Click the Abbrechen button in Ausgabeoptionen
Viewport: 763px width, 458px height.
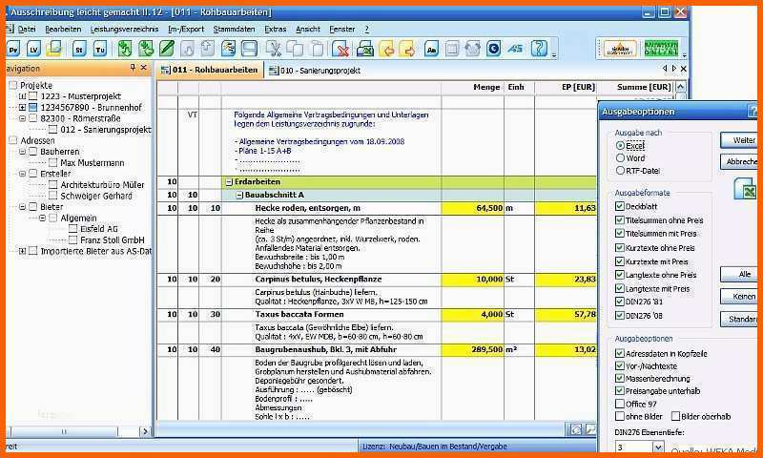(738, 161)
